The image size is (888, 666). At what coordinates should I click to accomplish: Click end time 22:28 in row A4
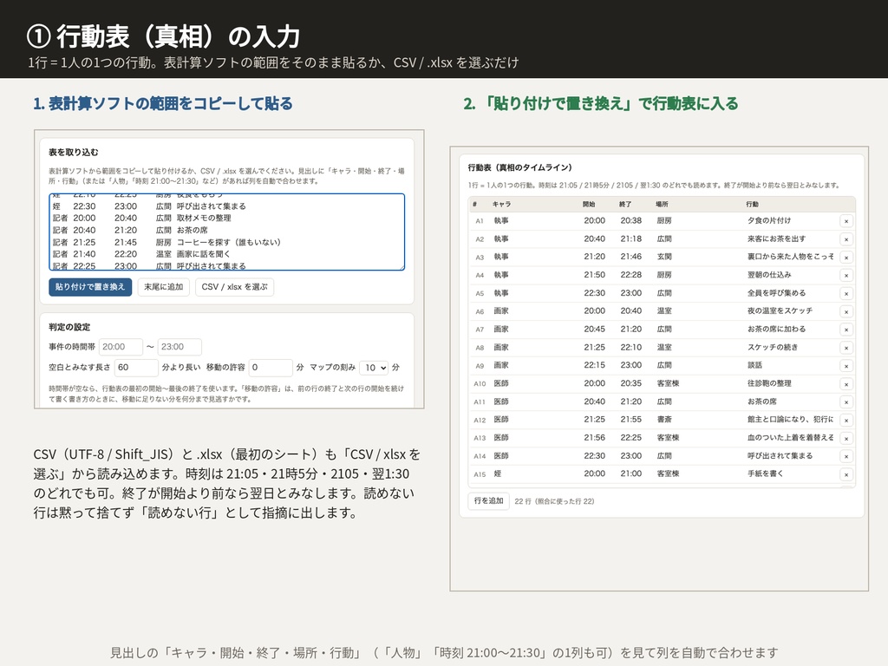tap(631, 275)
